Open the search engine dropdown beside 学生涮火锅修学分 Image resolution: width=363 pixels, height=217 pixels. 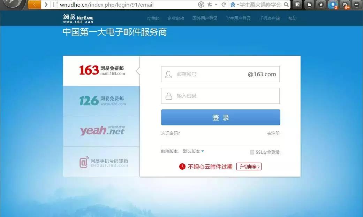coord(237,5)
